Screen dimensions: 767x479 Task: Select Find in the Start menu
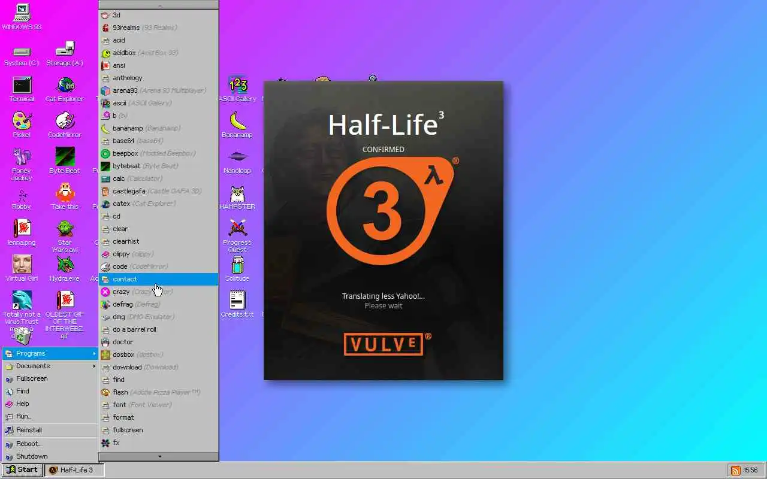50,391
